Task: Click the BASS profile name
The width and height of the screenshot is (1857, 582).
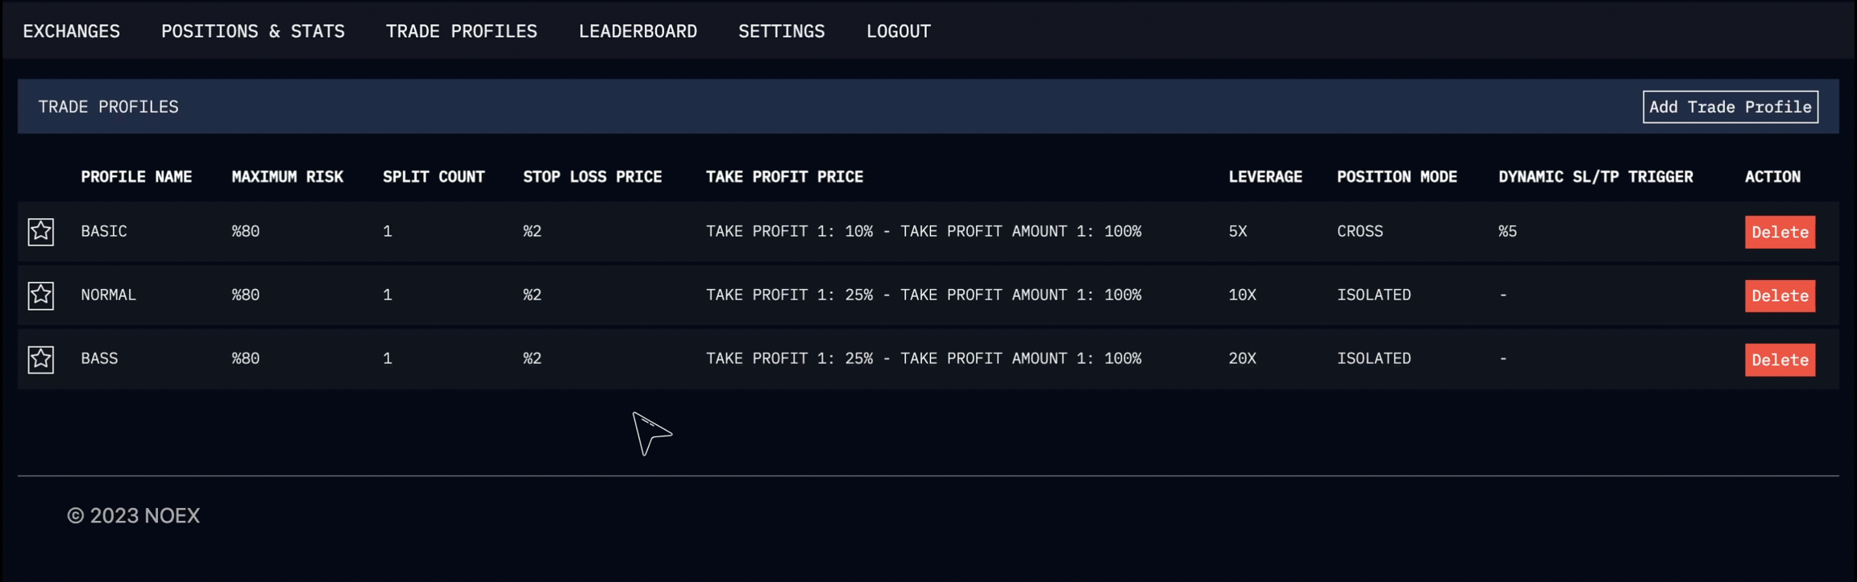Action: click(99, 359)
